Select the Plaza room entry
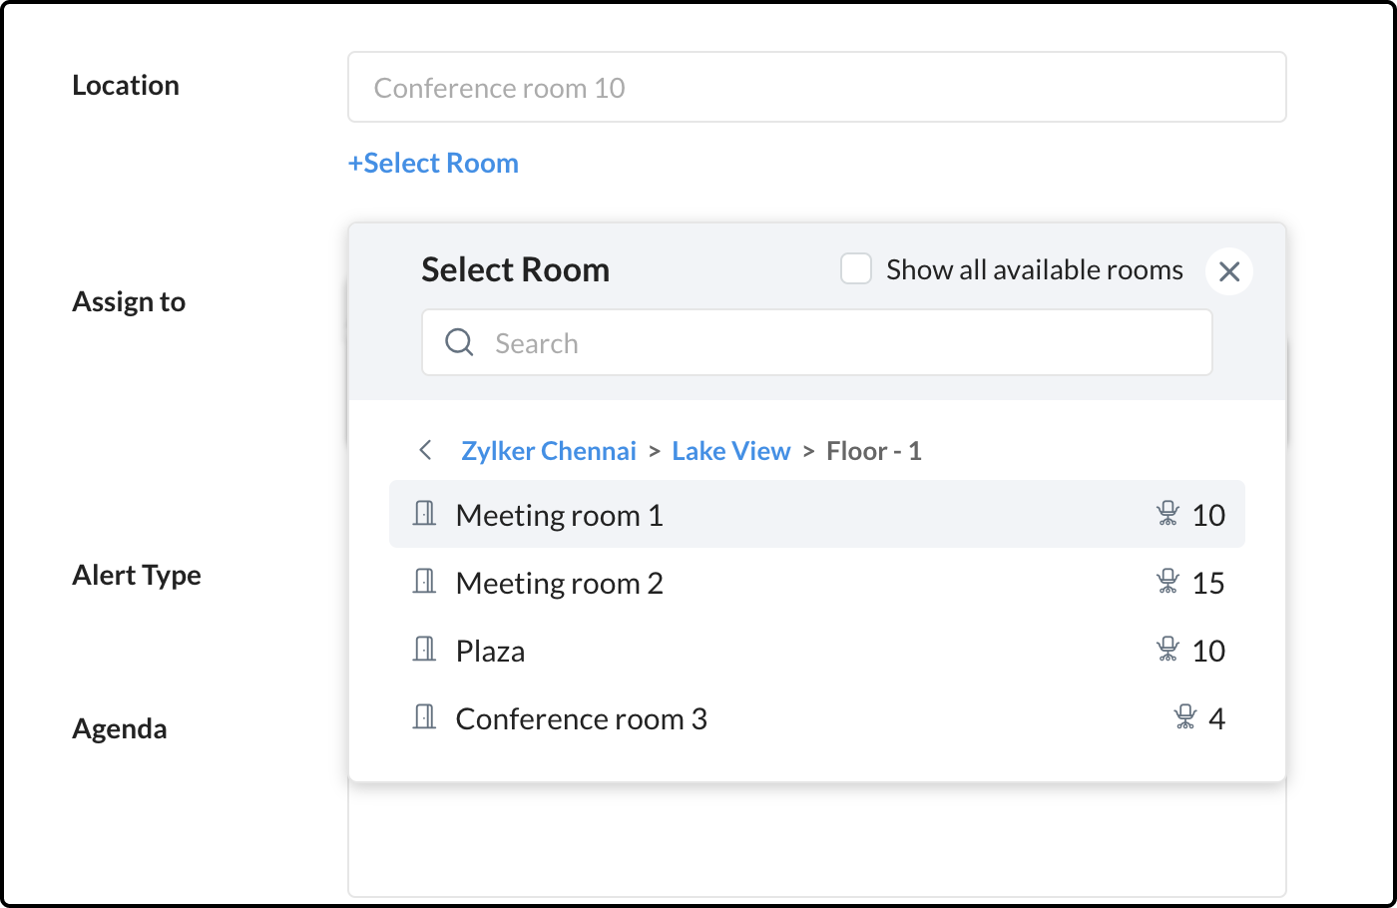The image size is (1397, 908). [491, 651]
